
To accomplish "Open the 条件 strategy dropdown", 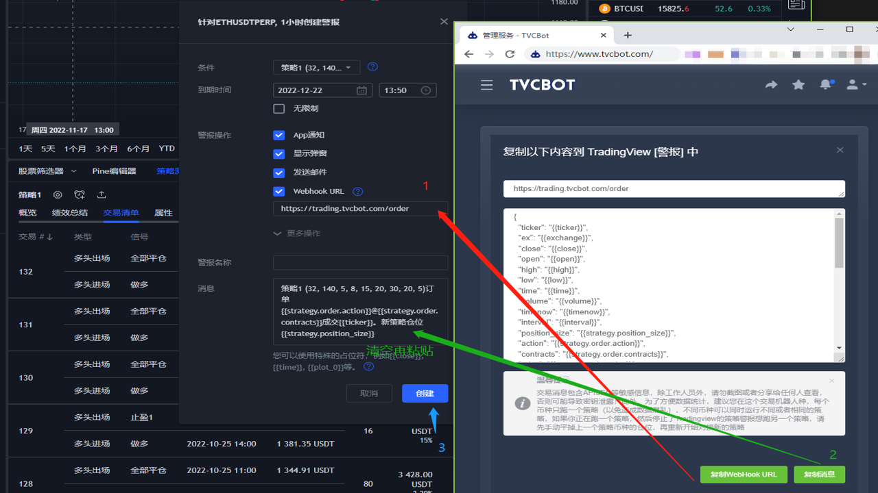I will (x=316, y=67).
